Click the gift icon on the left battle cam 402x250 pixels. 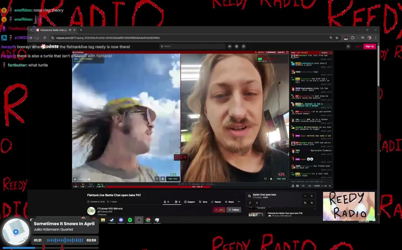(x=163, y=179)
